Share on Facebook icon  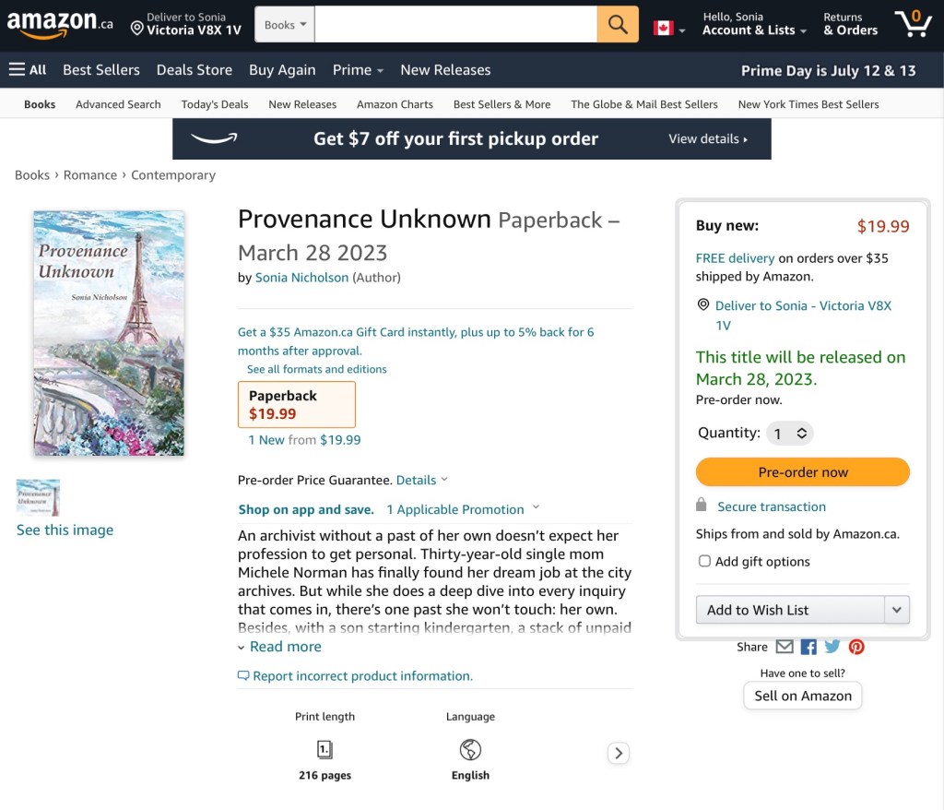808,647
